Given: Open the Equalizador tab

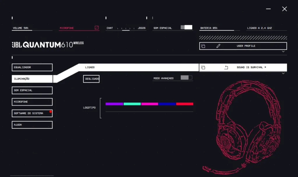Looking at the screenshot, I should coord(32,67).
